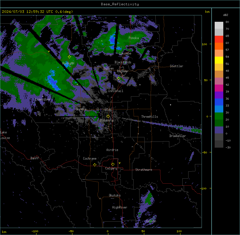Click the -50 km label on the bottom axis

point(71,231)
